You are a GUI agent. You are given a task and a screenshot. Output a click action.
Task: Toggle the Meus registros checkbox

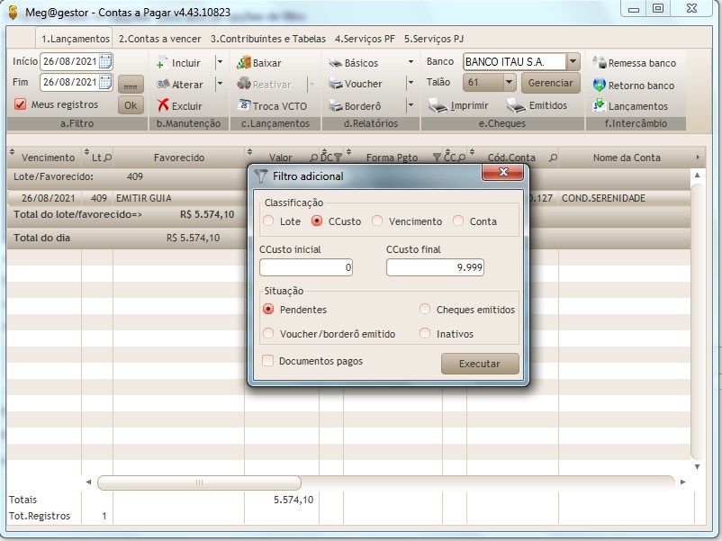tap(20, 104)
